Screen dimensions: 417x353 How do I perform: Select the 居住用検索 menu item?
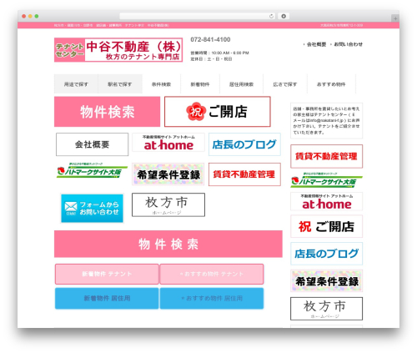click(x=241, y=84)
